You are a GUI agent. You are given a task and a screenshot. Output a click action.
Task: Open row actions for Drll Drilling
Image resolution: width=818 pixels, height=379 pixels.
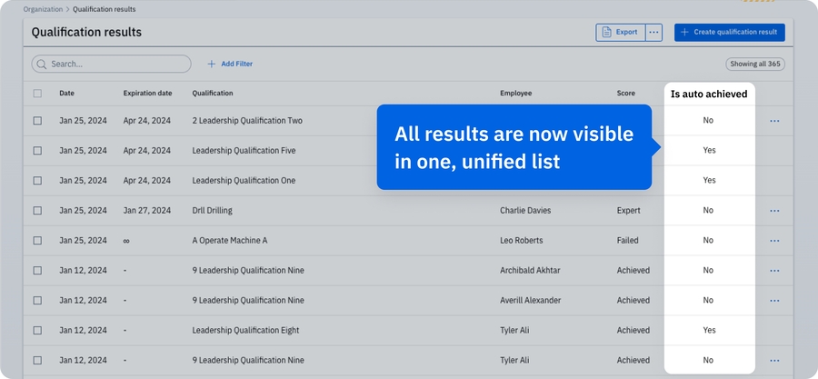click(x=774, y=211)
